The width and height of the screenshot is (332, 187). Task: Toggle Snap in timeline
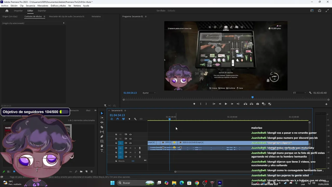(x=117, y=119)
